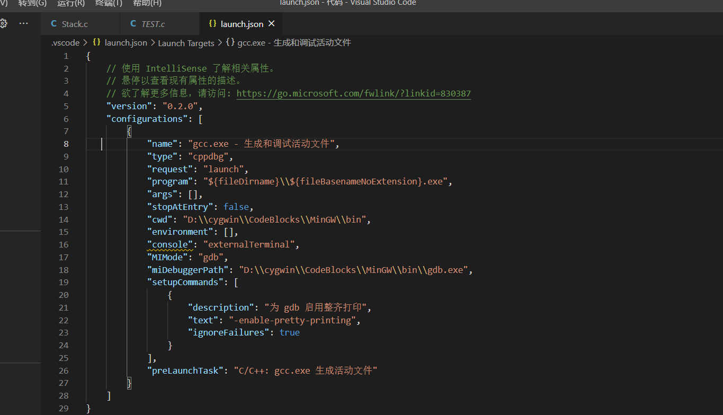Open the Launch Targets breadcrumb
Screen dimensions: 723x415
186,43
